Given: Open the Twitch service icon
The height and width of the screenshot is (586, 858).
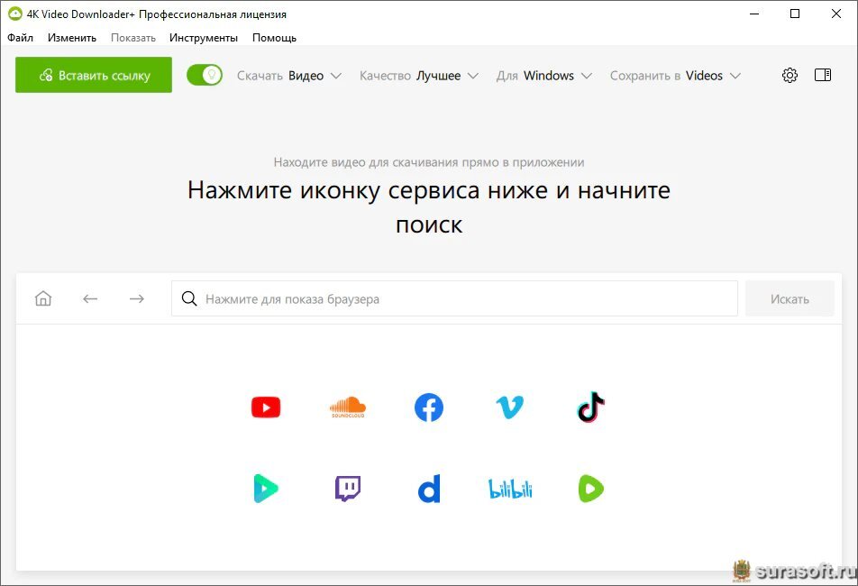Looking at the screenshot, I should click(348, 489).
